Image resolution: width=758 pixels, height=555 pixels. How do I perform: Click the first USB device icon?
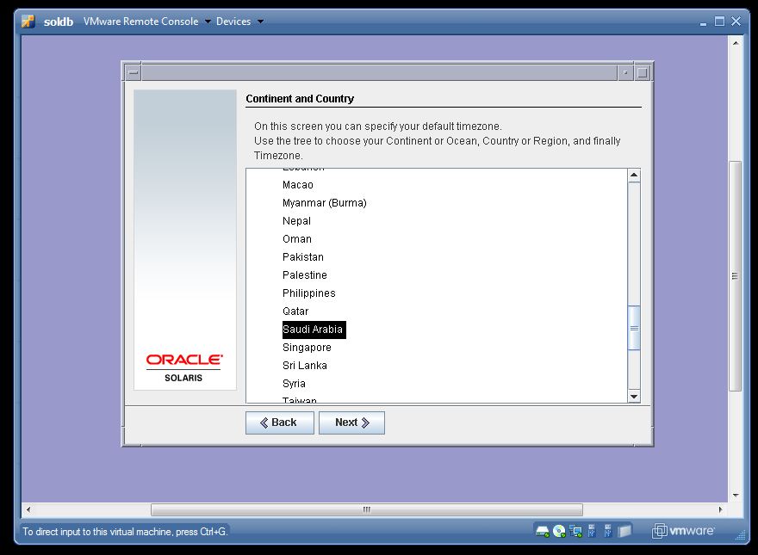592,531
